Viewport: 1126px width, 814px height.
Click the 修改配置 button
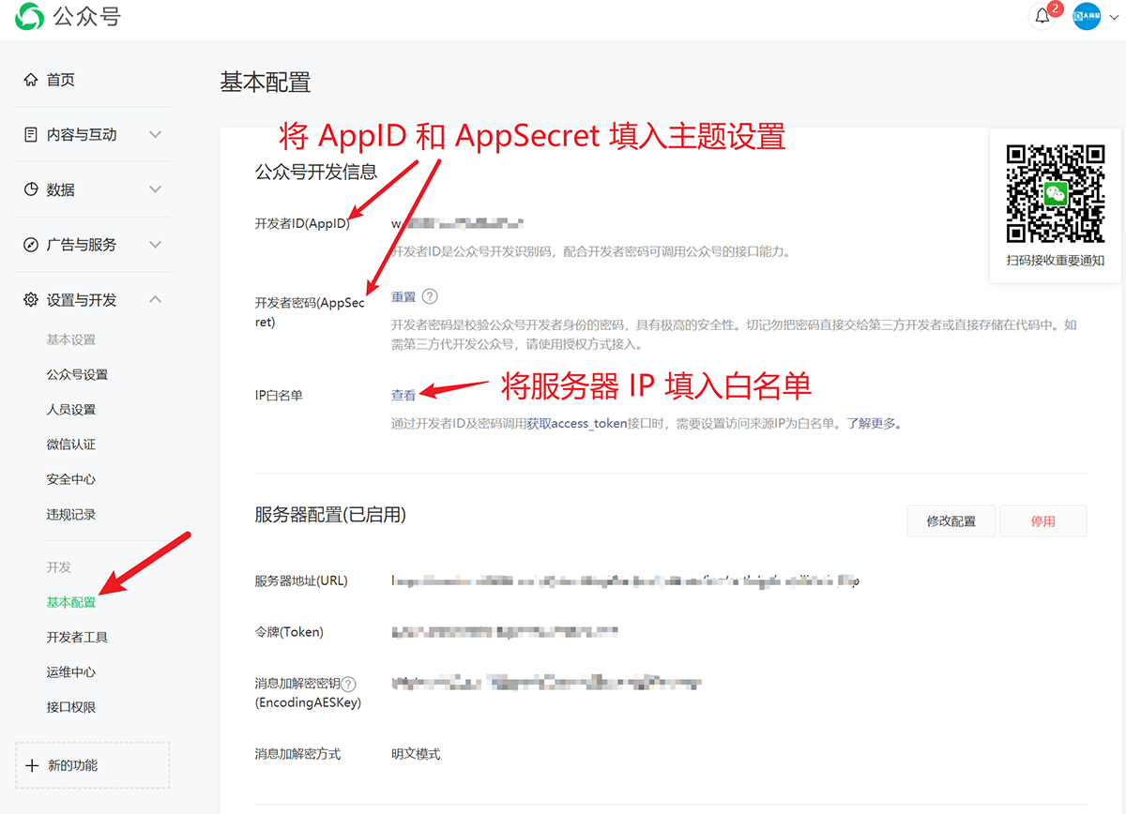pos(951,521)
